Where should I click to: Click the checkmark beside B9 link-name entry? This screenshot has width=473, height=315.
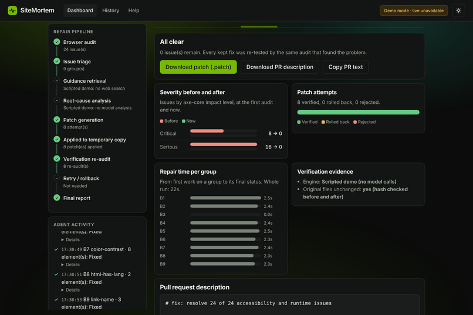click(x=56, y=300)
